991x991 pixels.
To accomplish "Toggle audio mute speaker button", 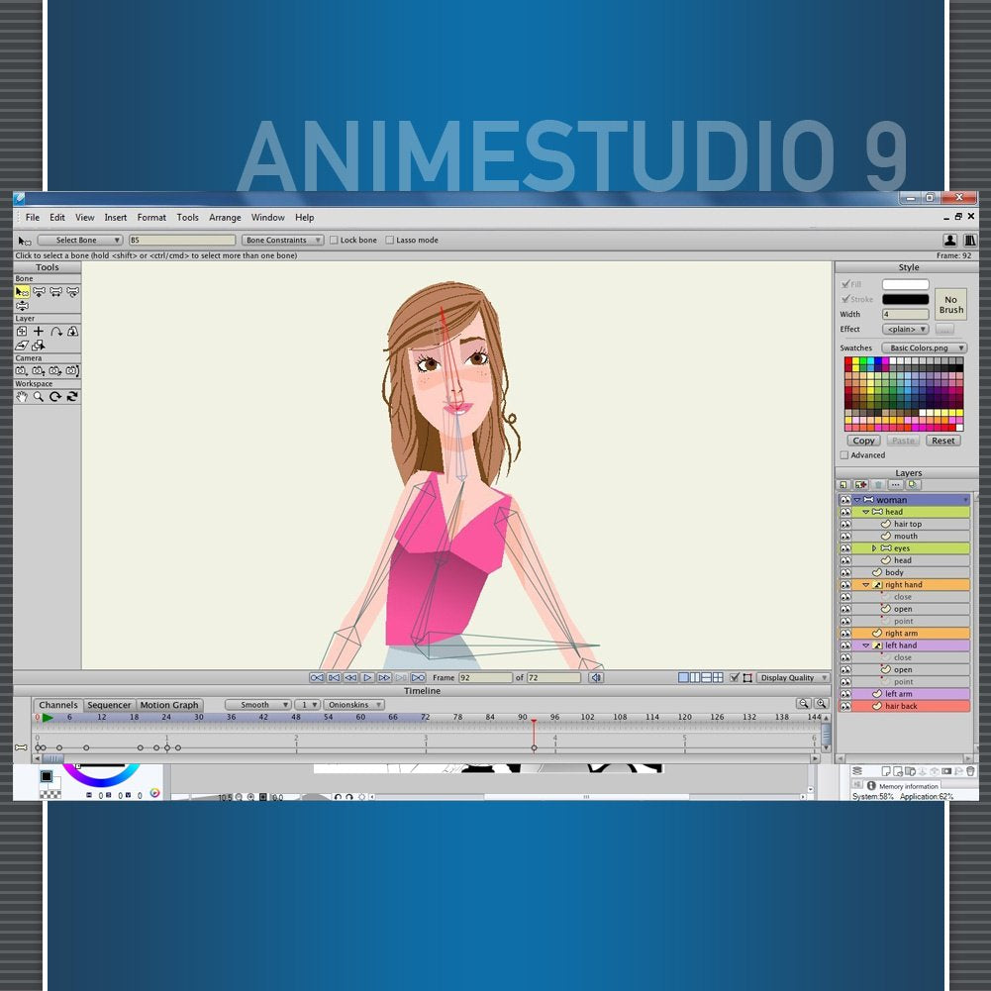I will click(596, 677).
